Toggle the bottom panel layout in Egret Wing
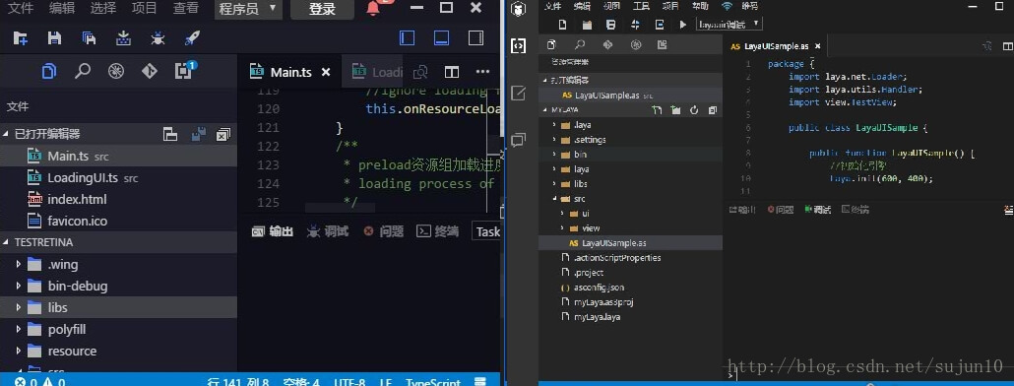 click(x=442, y=38)
